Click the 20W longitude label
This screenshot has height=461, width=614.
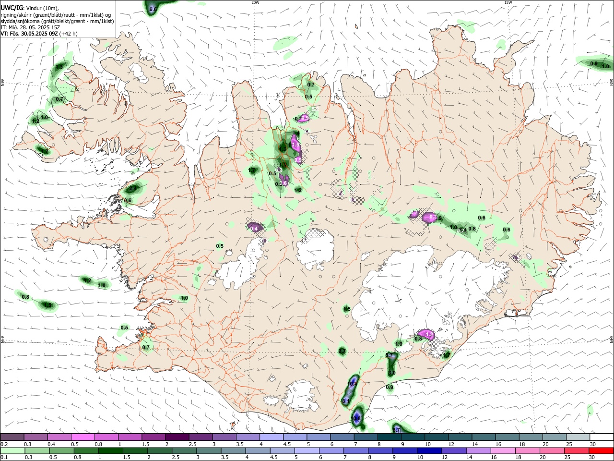coord(256,2)
